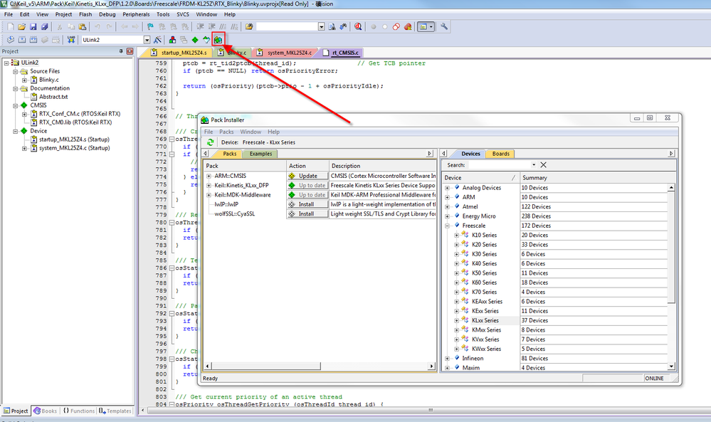Switch to the Functions tab at panel bottom
The width and height of the screenshot is (711, 422).
(x=79, y=411)
